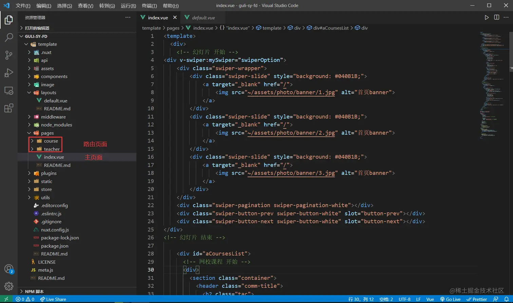Click the remote window indicator in status bar

(x=6, y=299)
